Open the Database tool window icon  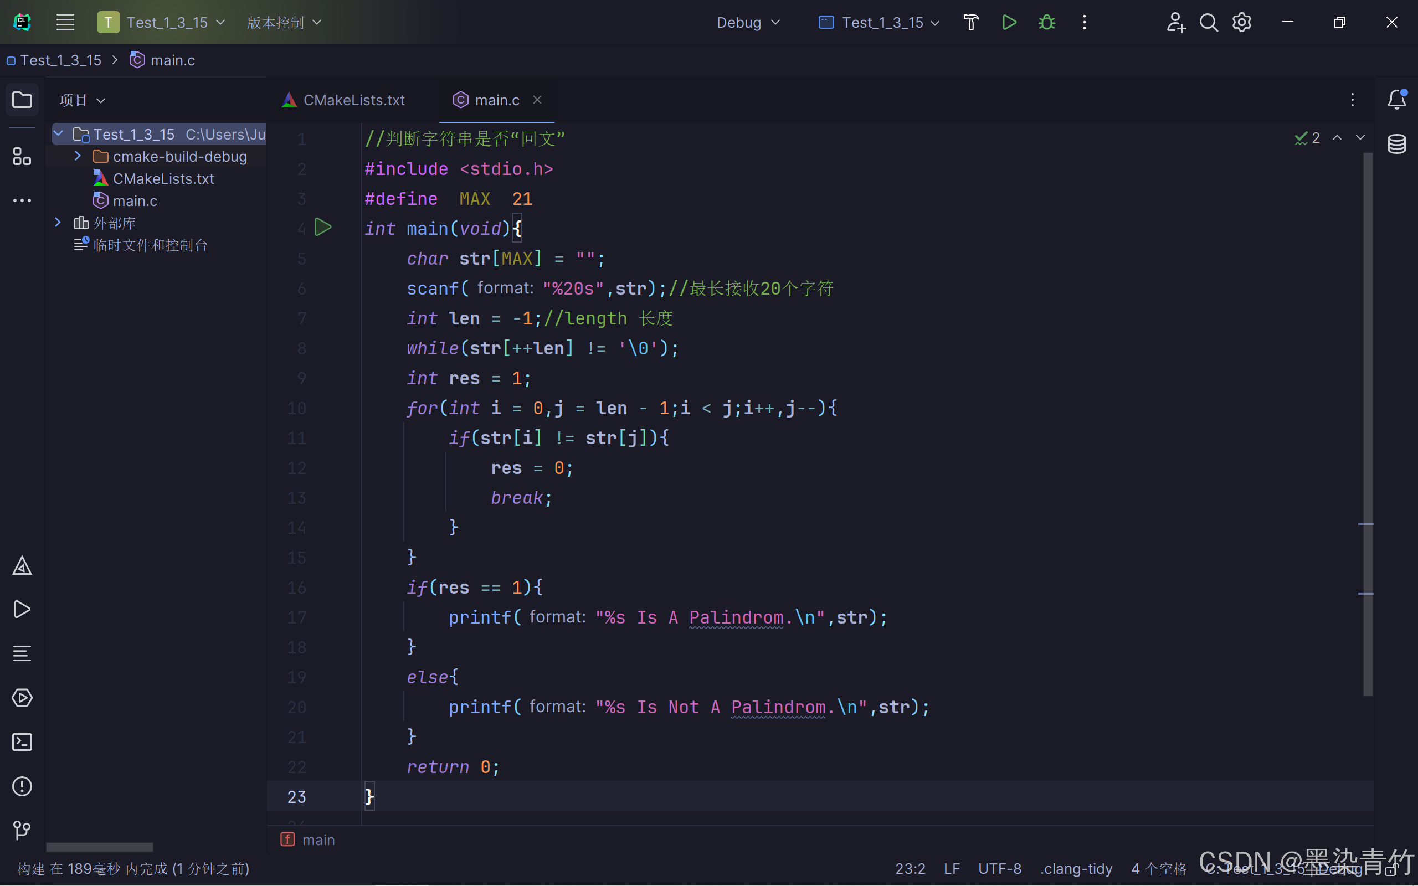[1396, 143]
